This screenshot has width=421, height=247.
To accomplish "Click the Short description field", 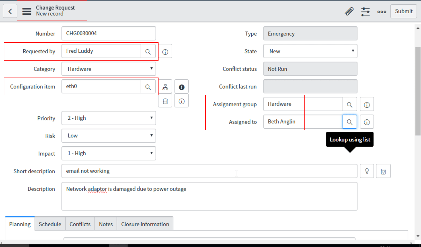I will 209,171.
